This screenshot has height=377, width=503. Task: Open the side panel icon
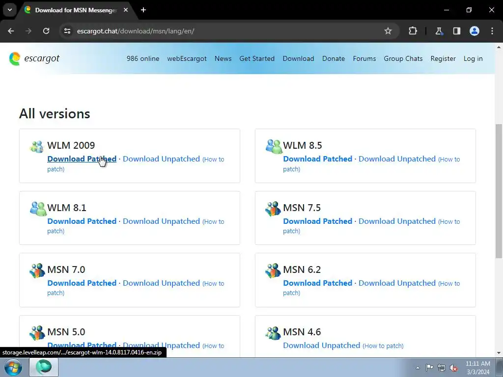pyautogui.click(x=456, y=31)
